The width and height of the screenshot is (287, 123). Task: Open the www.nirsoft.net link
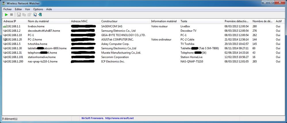[120, 118]
